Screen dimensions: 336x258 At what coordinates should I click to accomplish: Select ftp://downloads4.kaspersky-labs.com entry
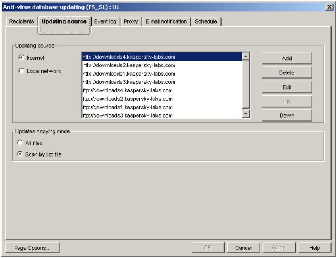pyautogui.click(x=162, y=90)
